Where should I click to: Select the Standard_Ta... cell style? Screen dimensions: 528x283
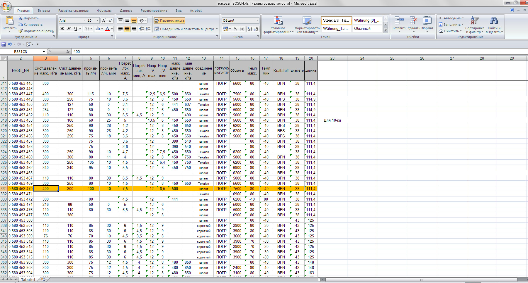(336, 20)
